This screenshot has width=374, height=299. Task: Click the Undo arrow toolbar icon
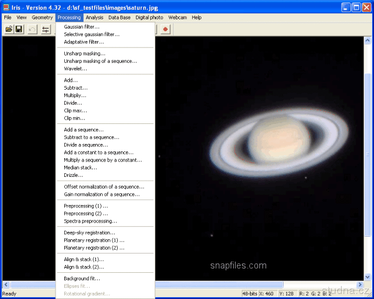(x=32, y=29)
